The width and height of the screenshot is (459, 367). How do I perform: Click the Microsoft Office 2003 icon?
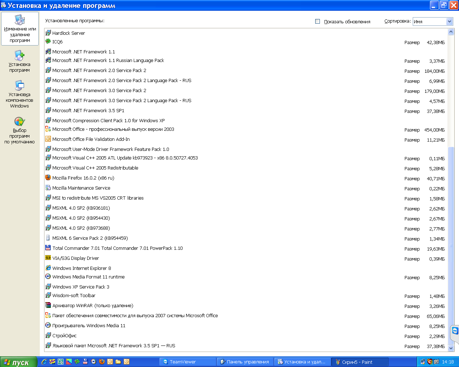[48, 129]
